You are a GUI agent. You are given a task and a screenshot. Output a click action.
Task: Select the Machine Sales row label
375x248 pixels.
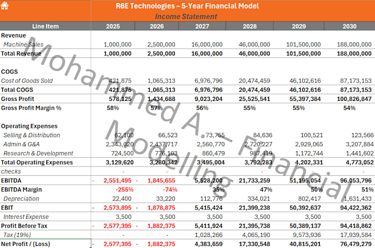[23, 45]
